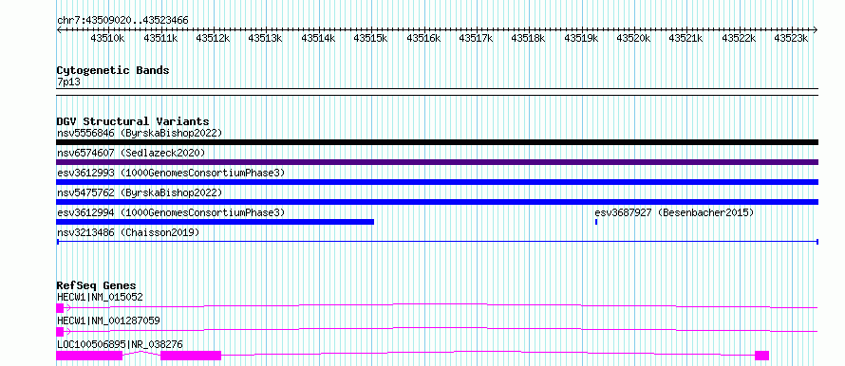Click the blue nsv5475762 variant bar
The image size is (845, 366).
[x=437, y=202]
